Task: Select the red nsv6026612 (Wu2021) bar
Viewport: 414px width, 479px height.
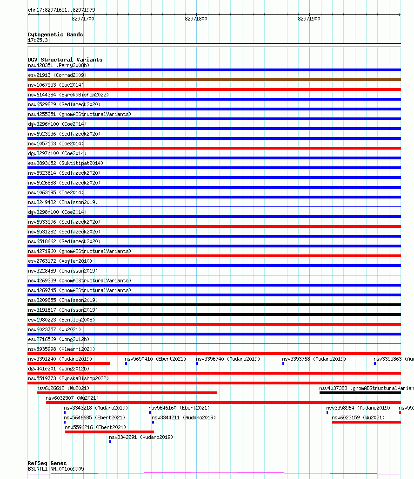Action: (127, 392)
